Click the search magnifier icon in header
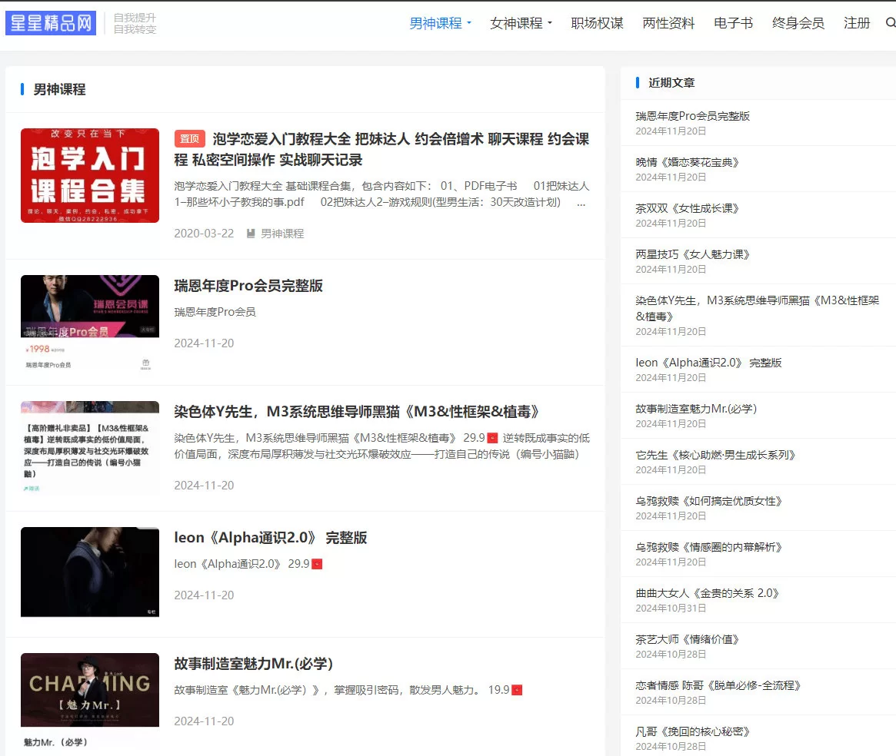 pyautogui.click(x=891, y=23)
